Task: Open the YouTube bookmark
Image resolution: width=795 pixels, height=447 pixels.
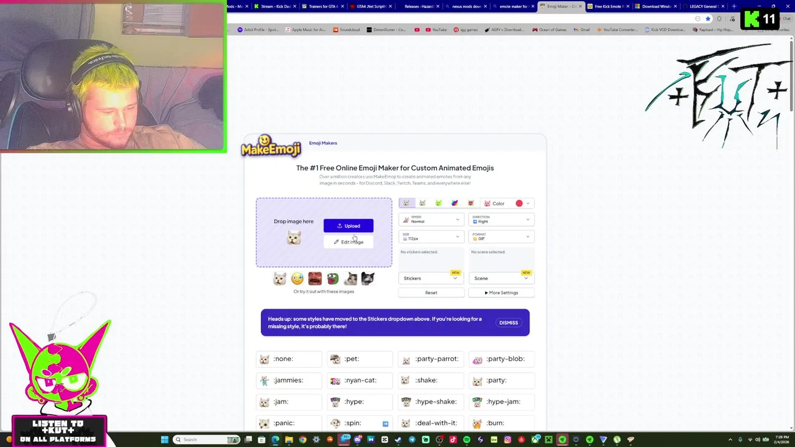Action: pos(436,30)
